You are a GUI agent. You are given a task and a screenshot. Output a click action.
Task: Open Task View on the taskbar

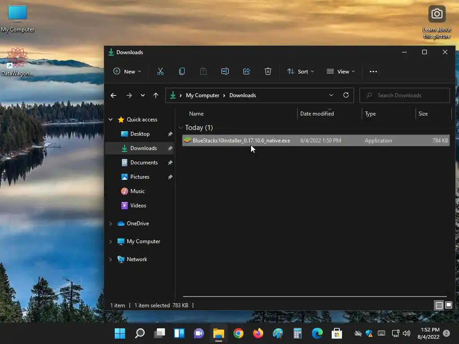pyautogui.click(x=160, y=333)
